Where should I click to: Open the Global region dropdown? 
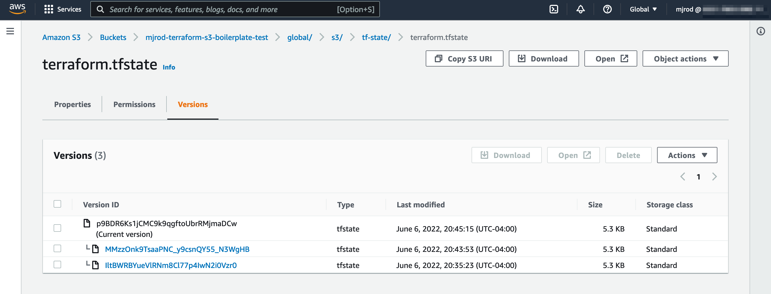tap(643, 9)
